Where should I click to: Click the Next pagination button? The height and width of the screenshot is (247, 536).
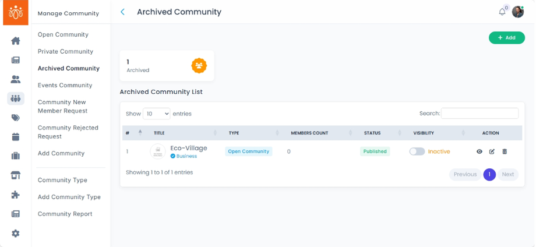[x=507, y=174]
